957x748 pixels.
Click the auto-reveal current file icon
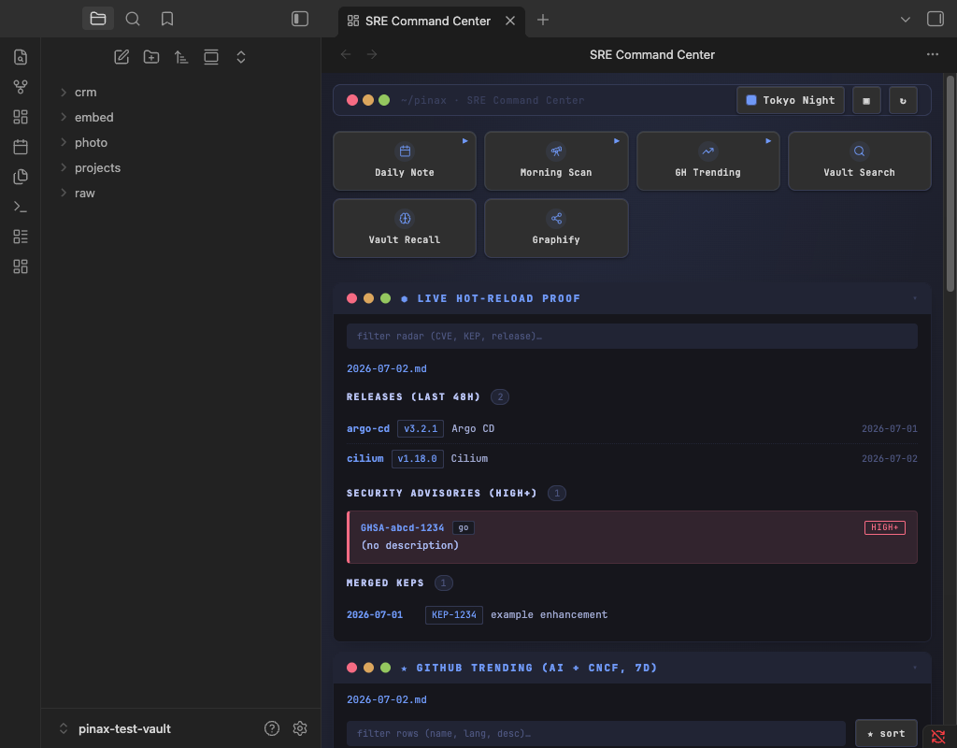211,57
